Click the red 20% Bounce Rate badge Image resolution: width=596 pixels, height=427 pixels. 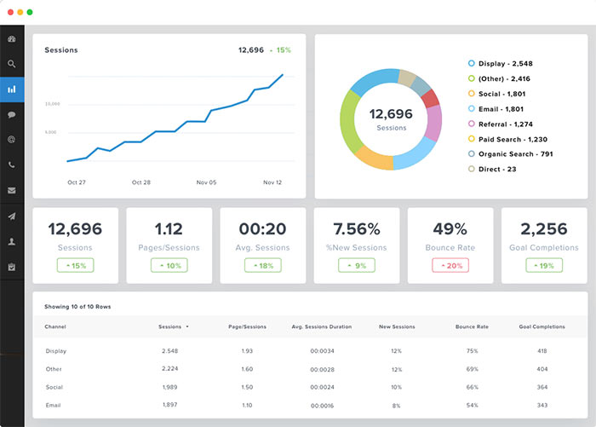450,266
